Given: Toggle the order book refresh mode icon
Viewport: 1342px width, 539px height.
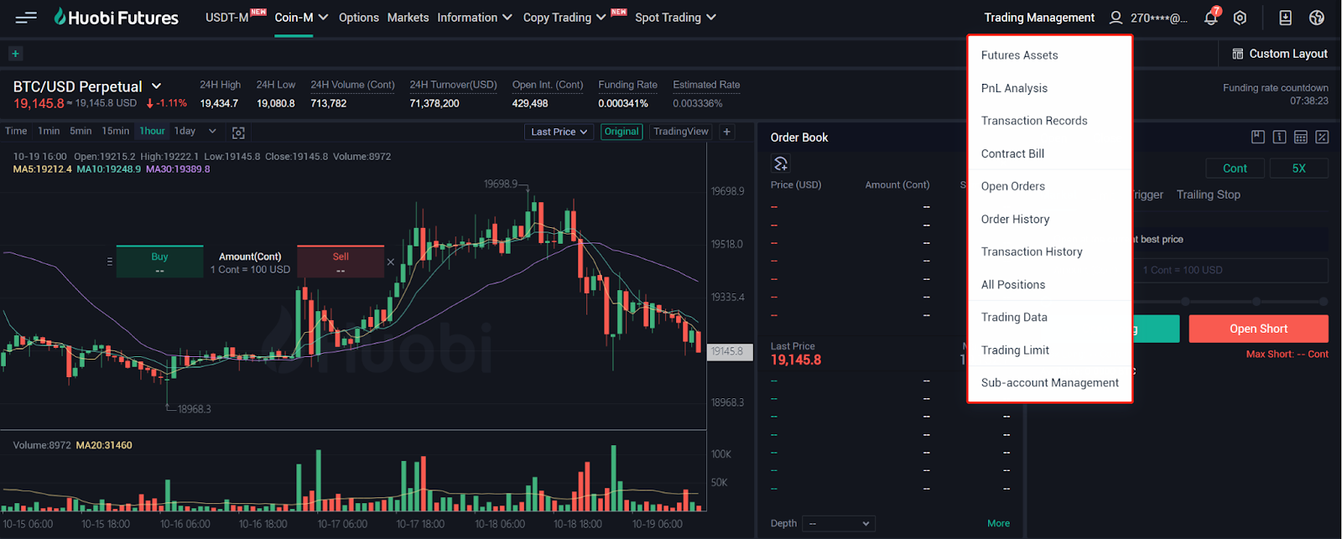Looking at the screenshot, I should pos(781,163).
